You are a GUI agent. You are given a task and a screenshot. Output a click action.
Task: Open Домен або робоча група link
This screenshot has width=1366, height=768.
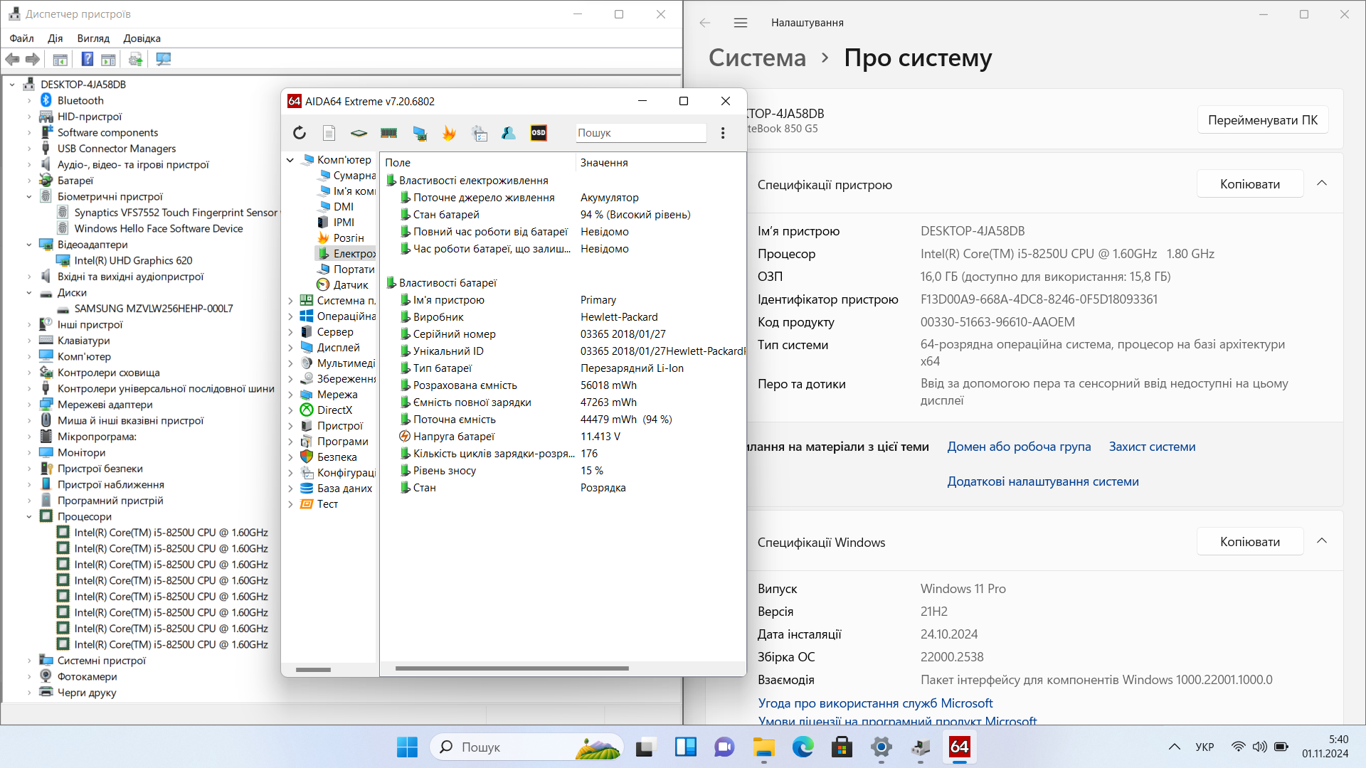tap(1019, 447)
